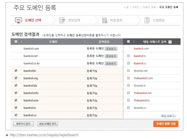Check the thebamtol.tv checkbox
The image size is (187, 139).
point(129,100)
